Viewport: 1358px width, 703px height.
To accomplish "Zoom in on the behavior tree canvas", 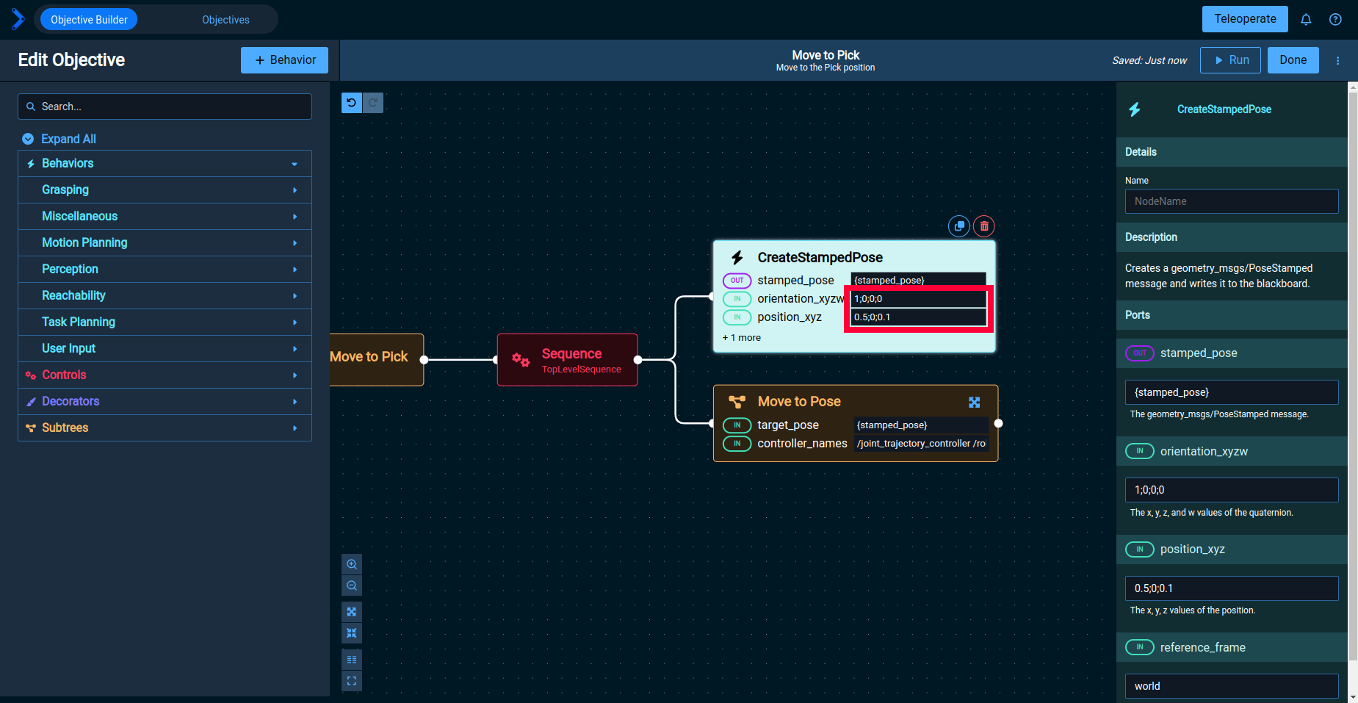I will [352, 564].
